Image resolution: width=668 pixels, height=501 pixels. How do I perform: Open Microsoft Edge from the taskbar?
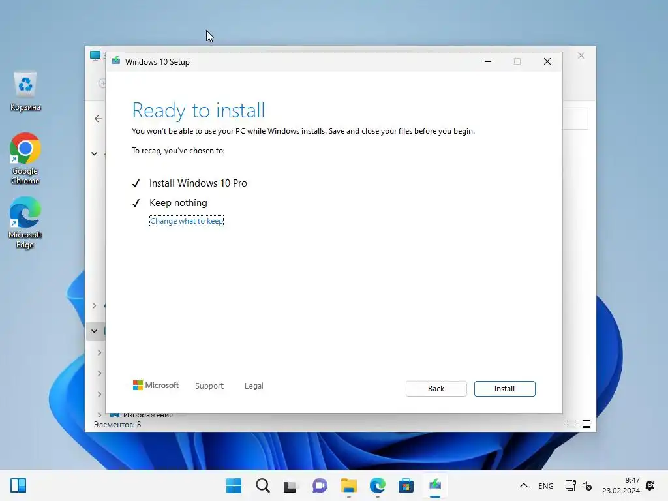point(378,485)
